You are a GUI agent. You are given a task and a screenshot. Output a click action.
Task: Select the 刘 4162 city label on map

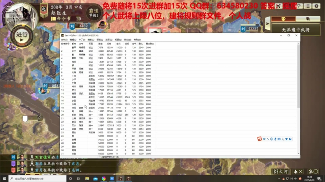80,26
